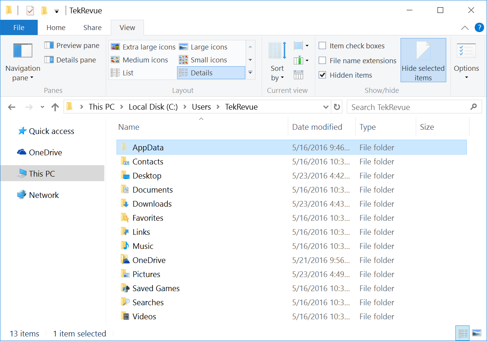Click Local Disk (C:) breadcrumb

point(153,107)
